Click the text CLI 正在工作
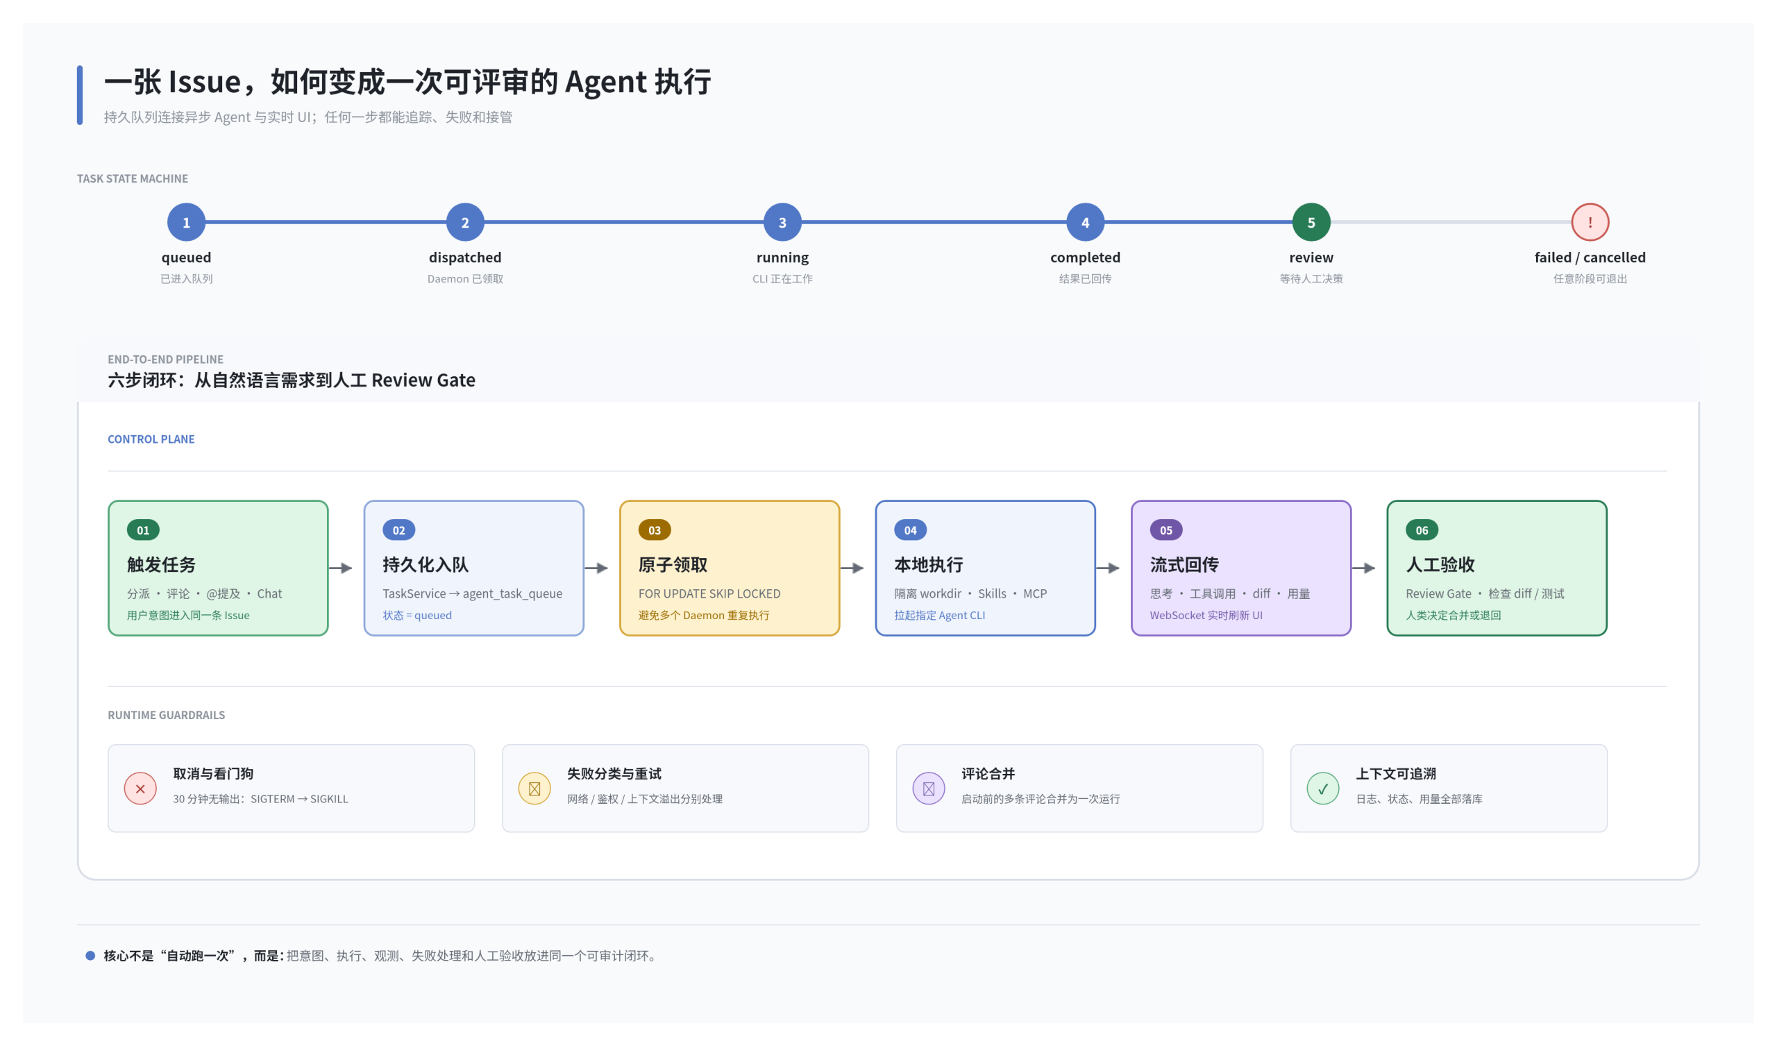The image size is (1777, 1046). point(783,279)
